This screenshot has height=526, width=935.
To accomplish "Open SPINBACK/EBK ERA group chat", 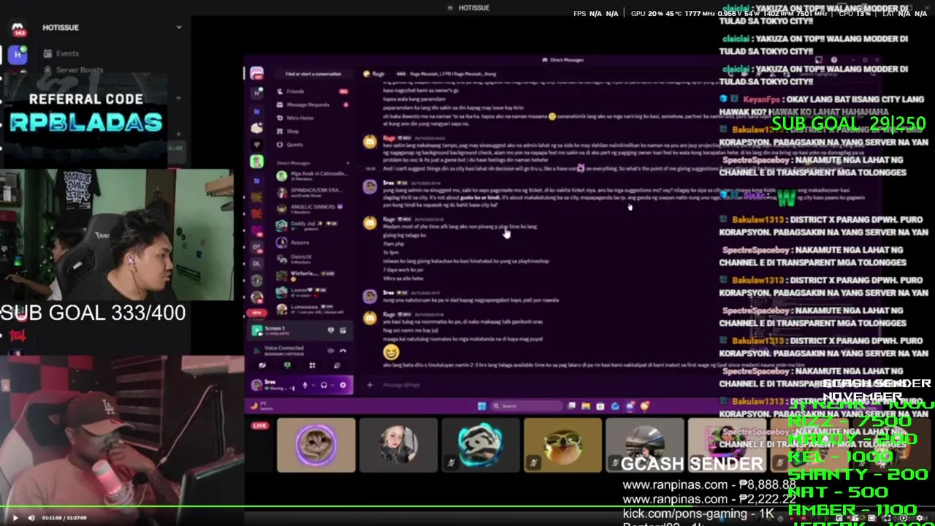I will (x=313, y=192).
